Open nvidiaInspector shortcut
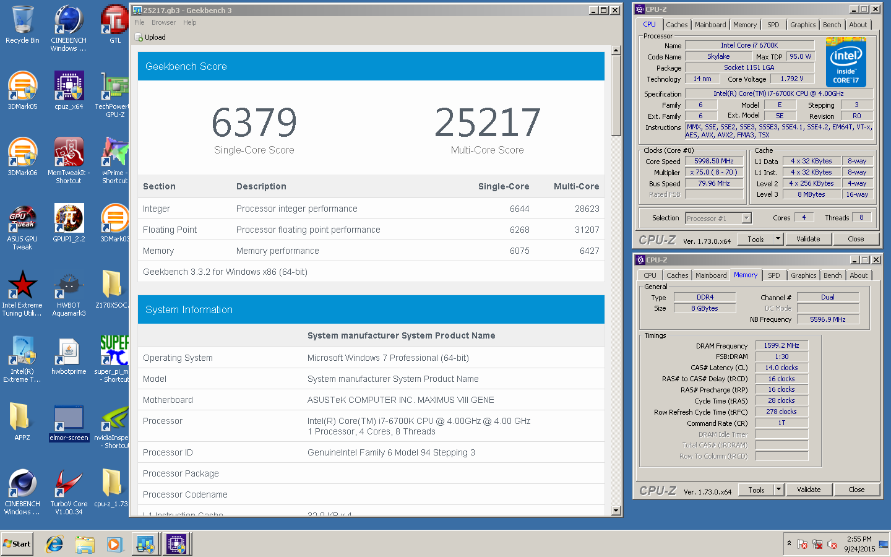 pyautogui.click(x=112, y=426)
